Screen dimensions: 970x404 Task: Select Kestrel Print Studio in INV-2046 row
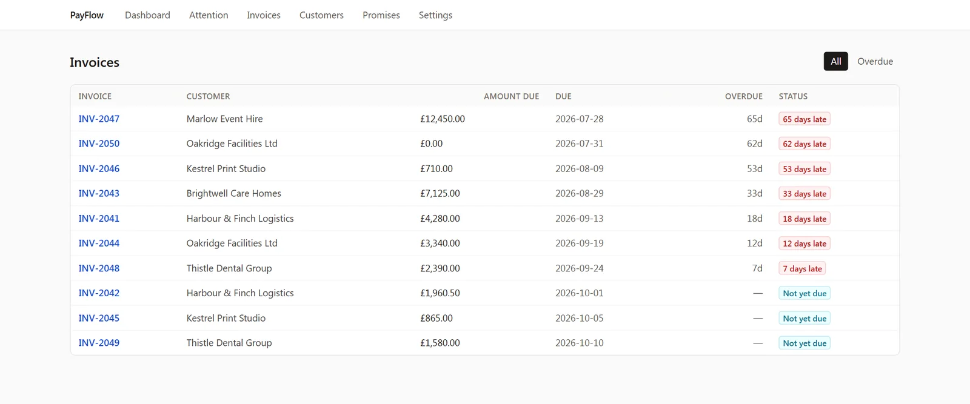pos(226,168)
